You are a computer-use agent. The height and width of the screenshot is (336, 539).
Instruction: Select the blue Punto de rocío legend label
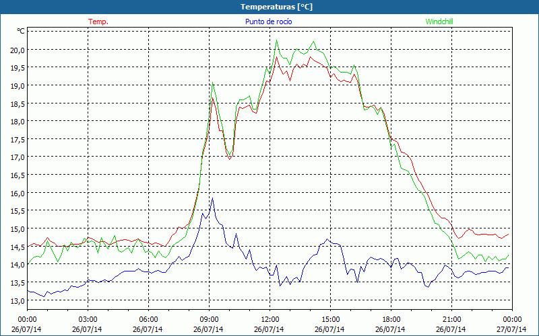[268, 22]
